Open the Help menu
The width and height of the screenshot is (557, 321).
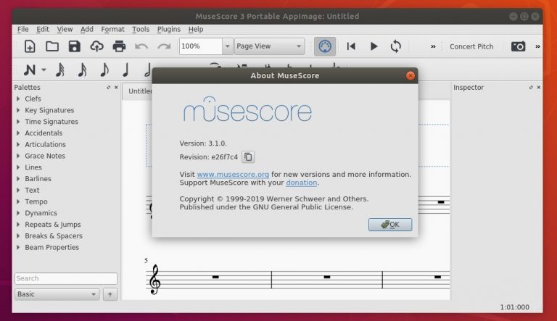(x=196, y=29)
